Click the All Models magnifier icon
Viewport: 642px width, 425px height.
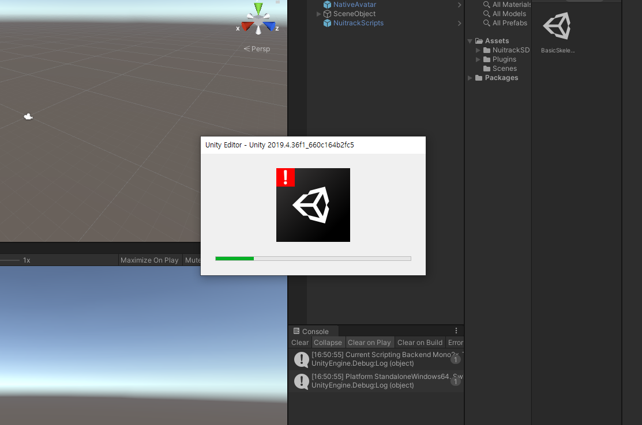[x=486, y=14]
